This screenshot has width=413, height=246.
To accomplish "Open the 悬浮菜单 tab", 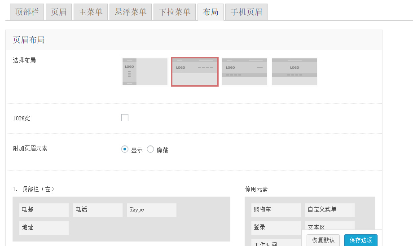I will tap(130, 12).
